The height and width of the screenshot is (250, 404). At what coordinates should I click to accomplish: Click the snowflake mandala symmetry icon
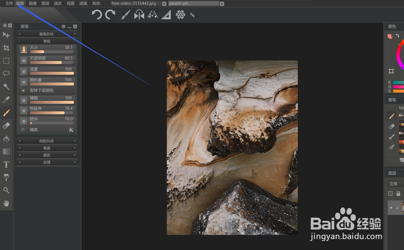pyautogui.click(x=180, y=15)
